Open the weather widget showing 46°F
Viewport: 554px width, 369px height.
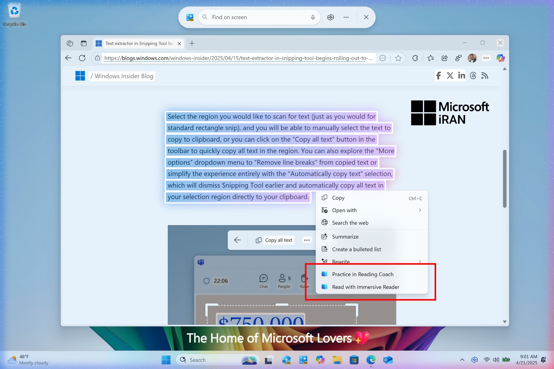(28, 360)
